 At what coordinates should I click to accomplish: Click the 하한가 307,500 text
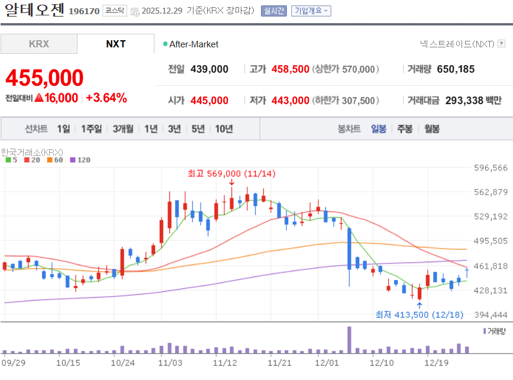coord(346,100)
